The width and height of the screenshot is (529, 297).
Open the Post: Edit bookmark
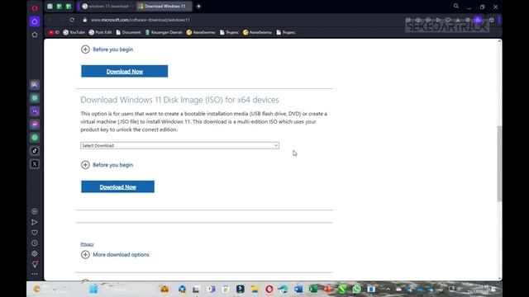(100, 32)
